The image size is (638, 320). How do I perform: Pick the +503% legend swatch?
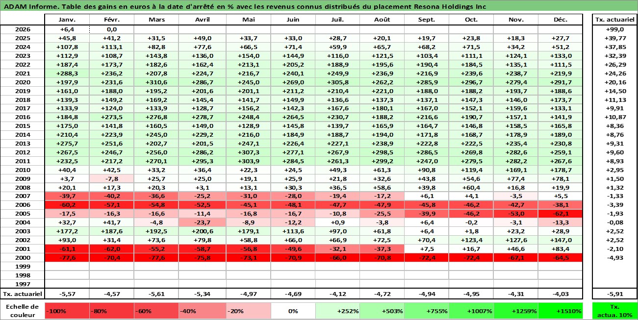pos(382,310)
